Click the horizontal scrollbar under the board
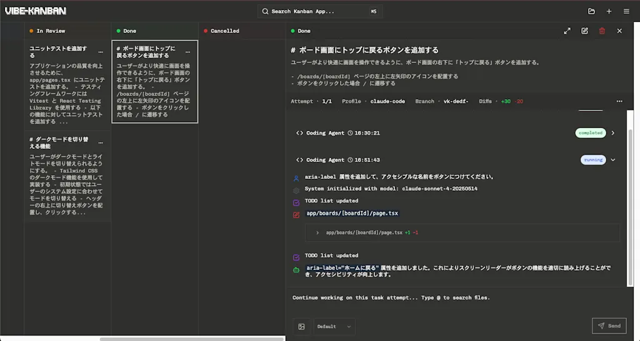The width and height of the screenshot is (640, 341). (192, 339)
